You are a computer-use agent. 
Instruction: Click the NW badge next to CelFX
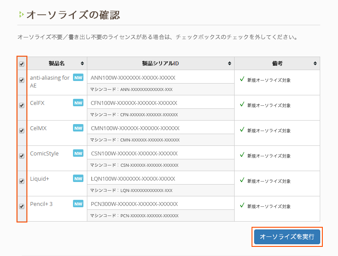tap(78, 103)
